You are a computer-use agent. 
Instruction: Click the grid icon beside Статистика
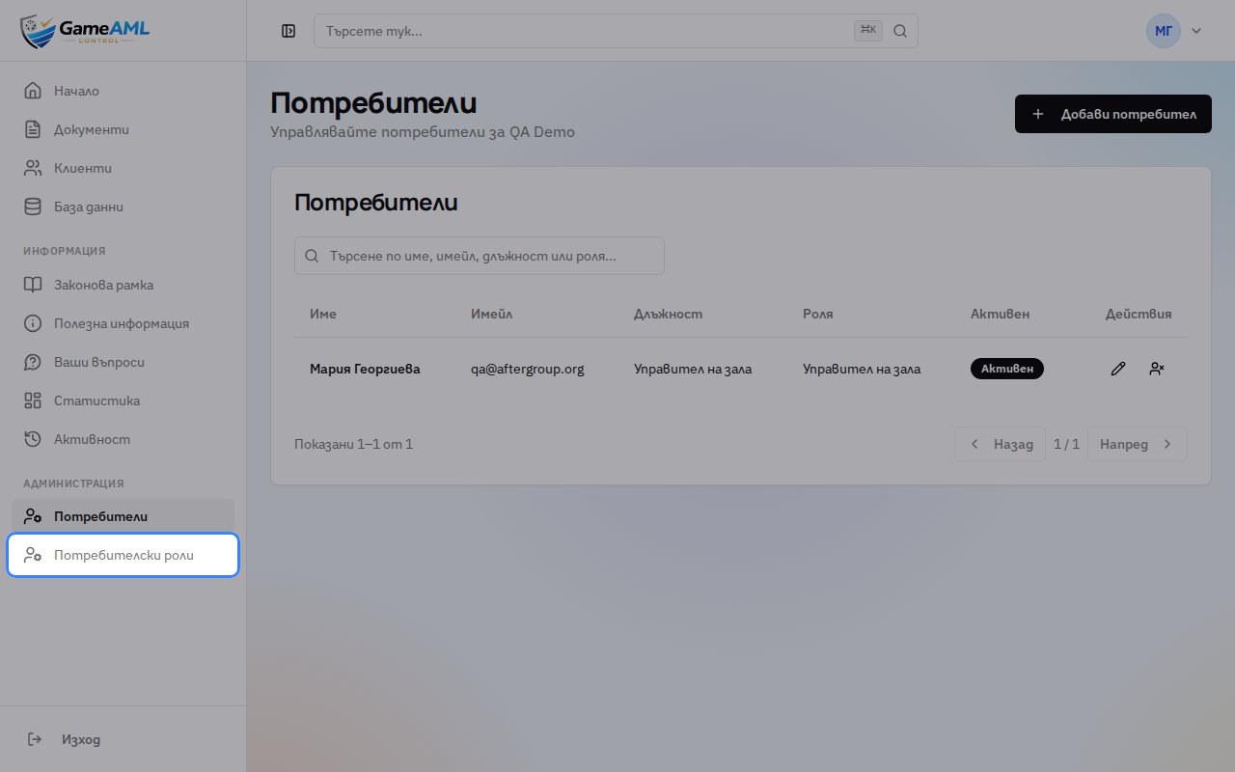point(33,400)
